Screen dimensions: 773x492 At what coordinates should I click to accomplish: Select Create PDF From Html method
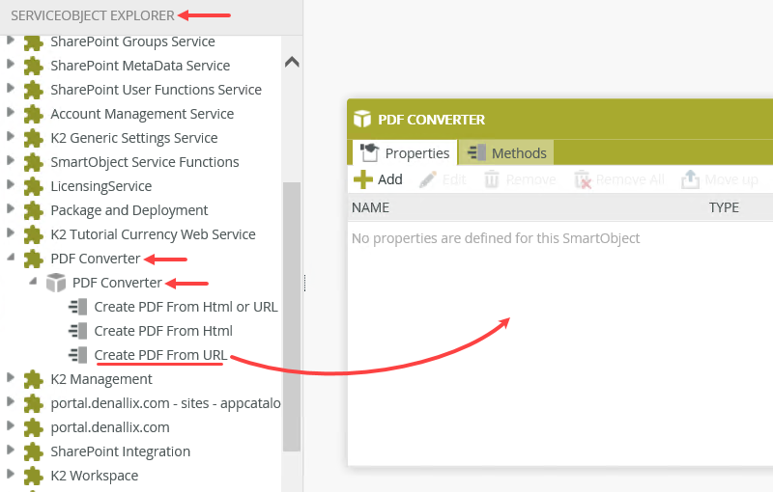tap(163, 331)
